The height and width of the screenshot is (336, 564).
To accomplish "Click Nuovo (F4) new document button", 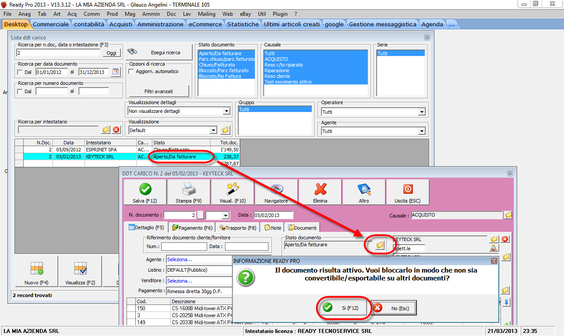I will click(36, 272).
